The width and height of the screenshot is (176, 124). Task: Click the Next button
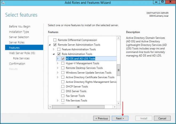pos(120,118)
